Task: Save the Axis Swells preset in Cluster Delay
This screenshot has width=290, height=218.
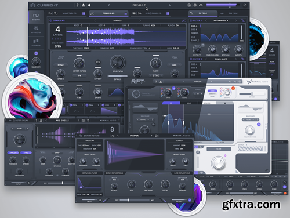Action: 84,121
